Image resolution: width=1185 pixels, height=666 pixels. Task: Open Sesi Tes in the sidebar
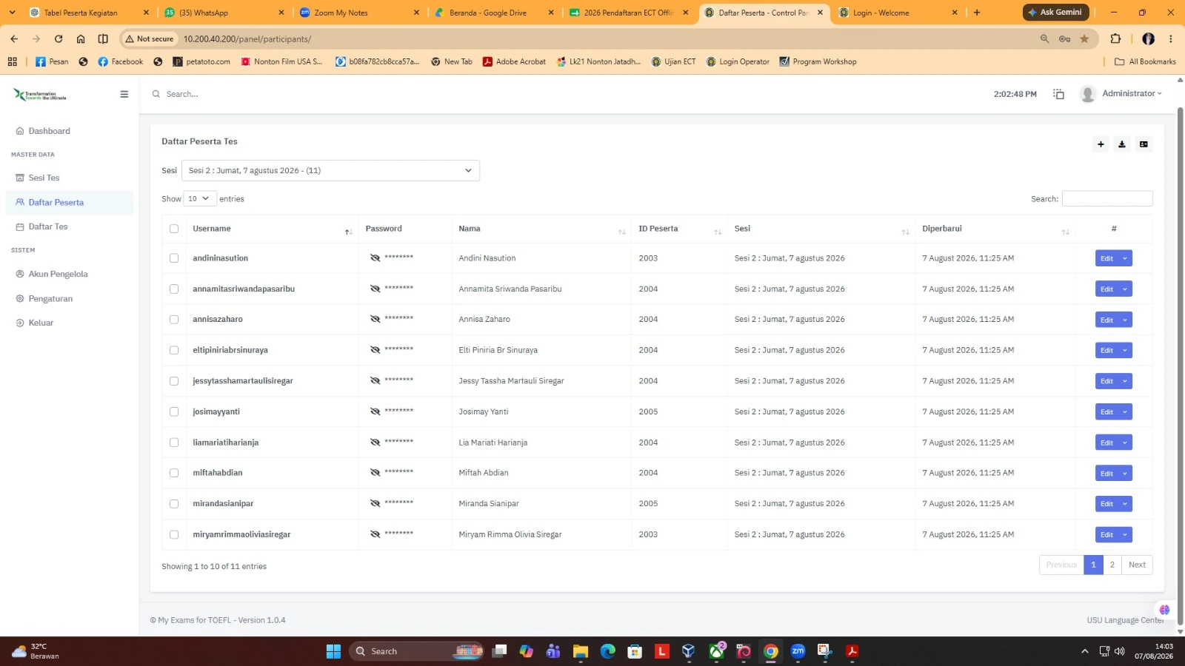[x=44, y=178]
